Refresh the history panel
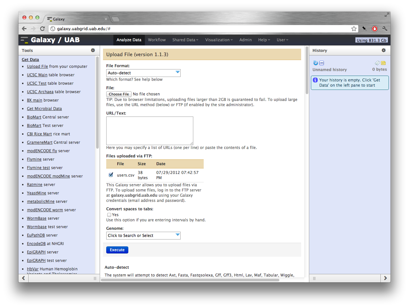This screenshot has height=308, width=409. pos(315,63)
